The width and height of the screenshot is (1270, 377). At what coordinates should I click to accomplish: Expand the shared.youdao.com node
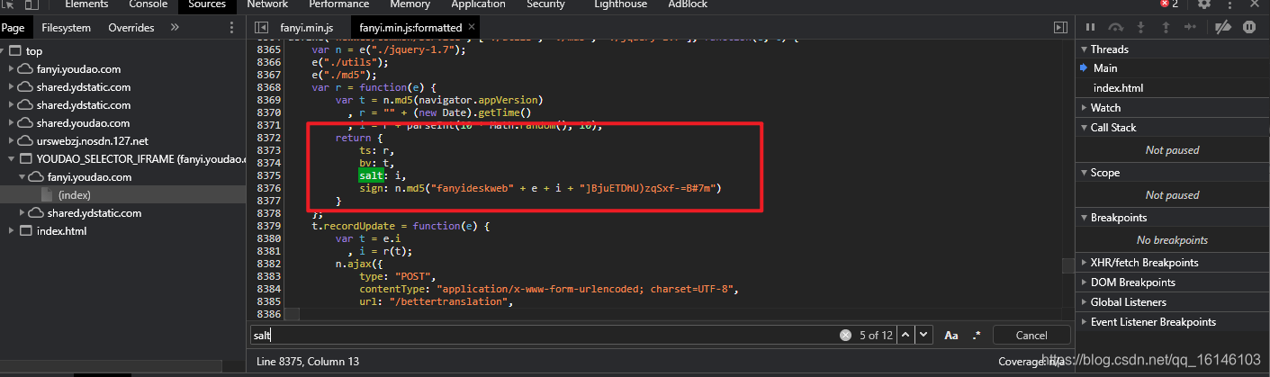click(12, 123)
